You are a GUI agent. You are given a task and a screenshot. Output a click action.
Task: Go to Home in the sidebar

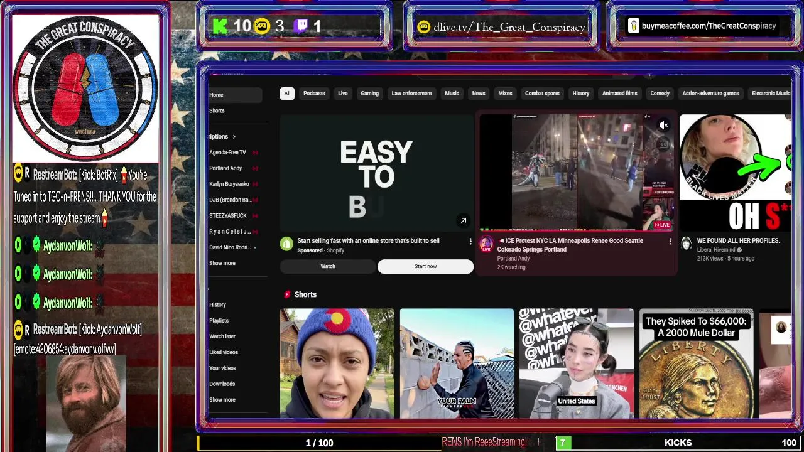[x=234, y=95]
